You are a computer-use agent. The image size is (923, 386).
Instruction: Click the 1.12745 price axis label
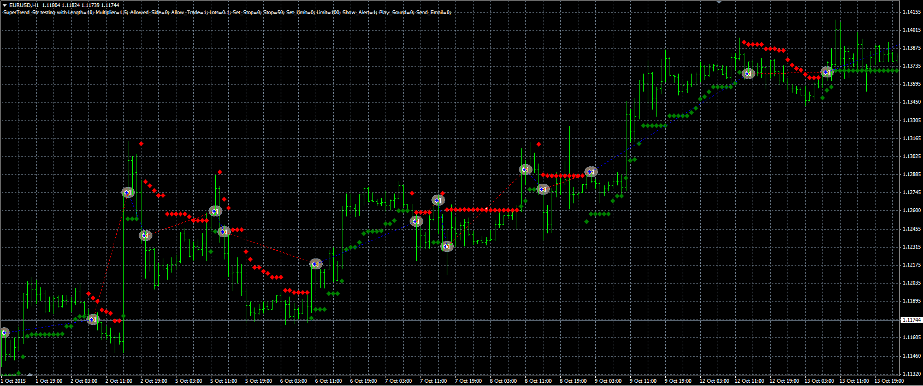(911, 192)
